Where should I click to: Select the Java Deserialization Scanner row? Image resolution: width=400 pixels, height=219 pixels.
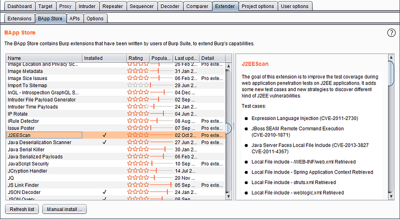(116, 142)
